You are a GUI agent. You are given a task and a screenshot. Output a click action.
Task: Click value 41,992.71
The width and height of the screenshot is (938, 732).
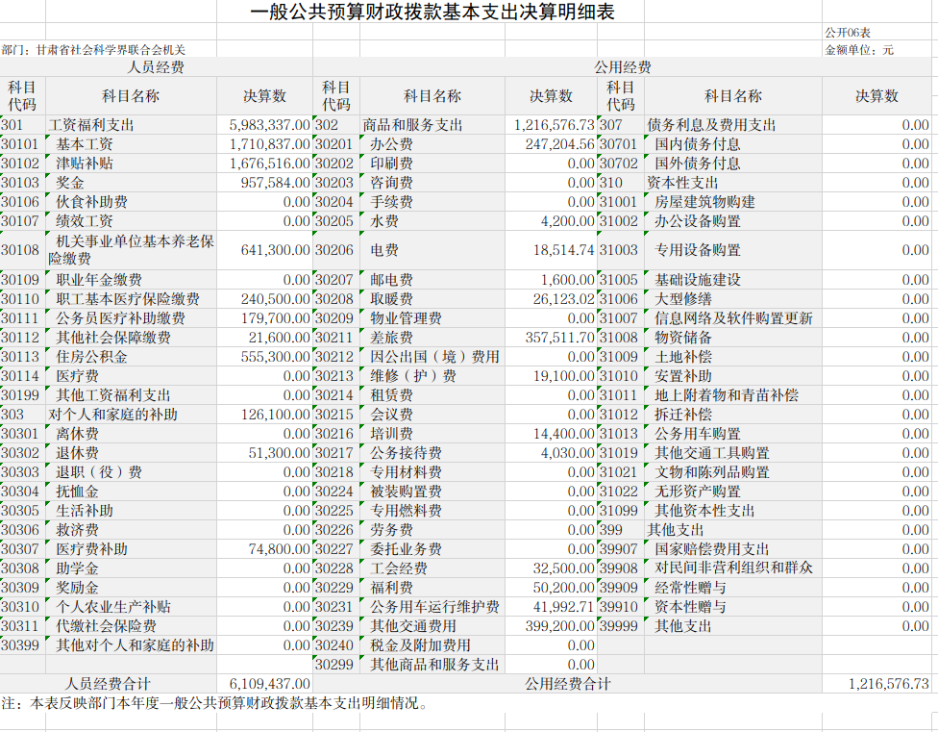[564, 607]
